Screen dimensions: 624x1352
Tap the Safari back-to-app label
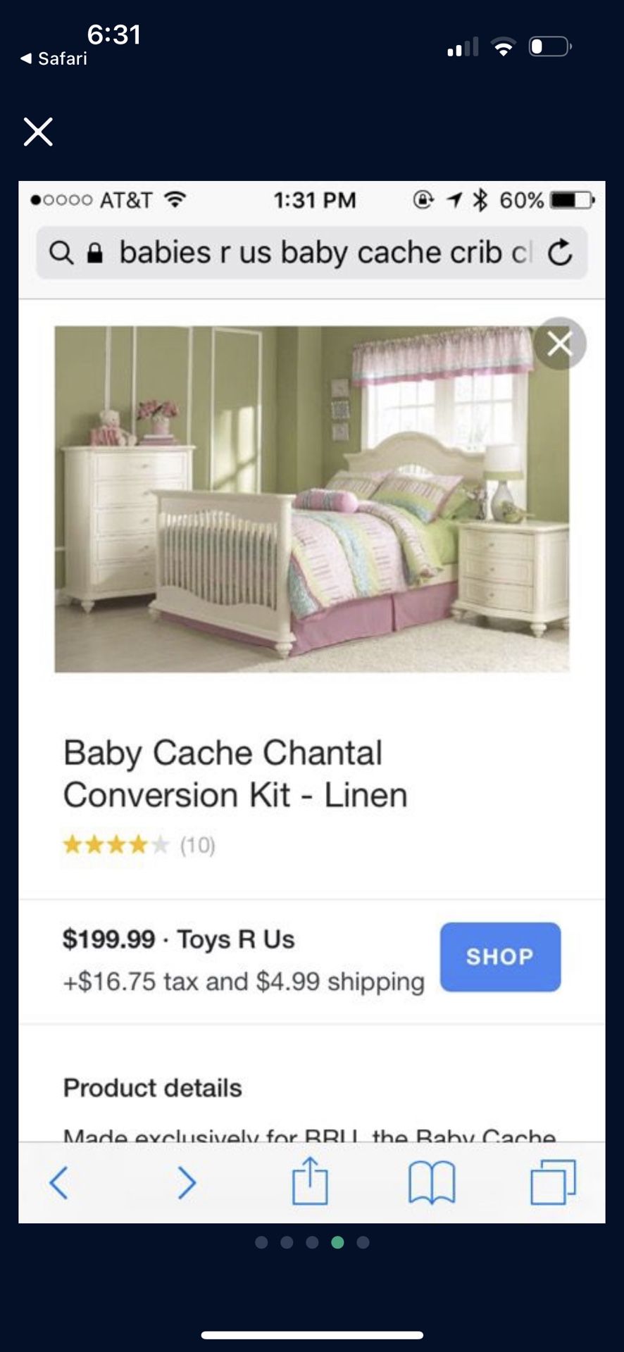pyautogui.click(x=54, y=58)
